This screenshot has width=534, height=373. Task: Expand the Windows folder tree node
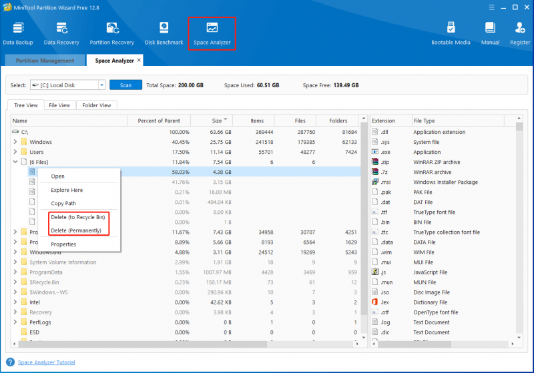point(15,142)
